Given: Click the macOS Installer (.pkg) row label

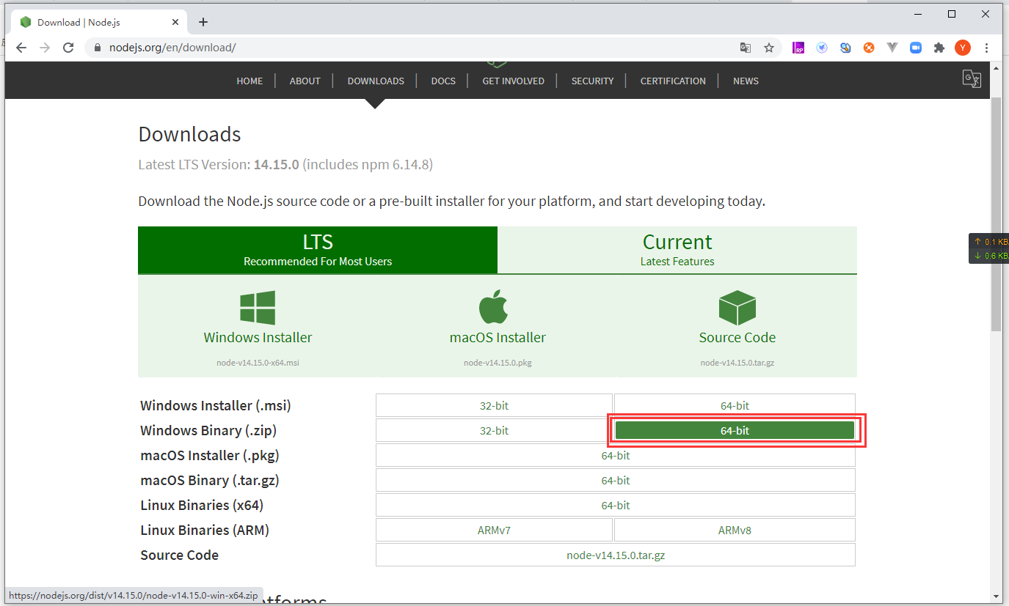Looking at the screenshot, I should click(210, 456).
